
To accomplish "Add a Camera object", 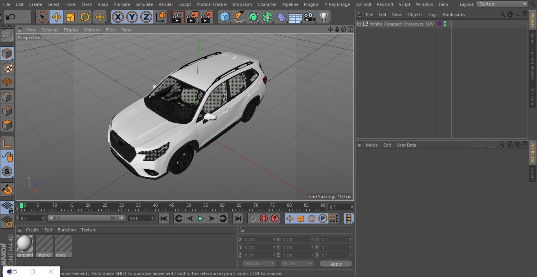I will (x=310, y=17).
